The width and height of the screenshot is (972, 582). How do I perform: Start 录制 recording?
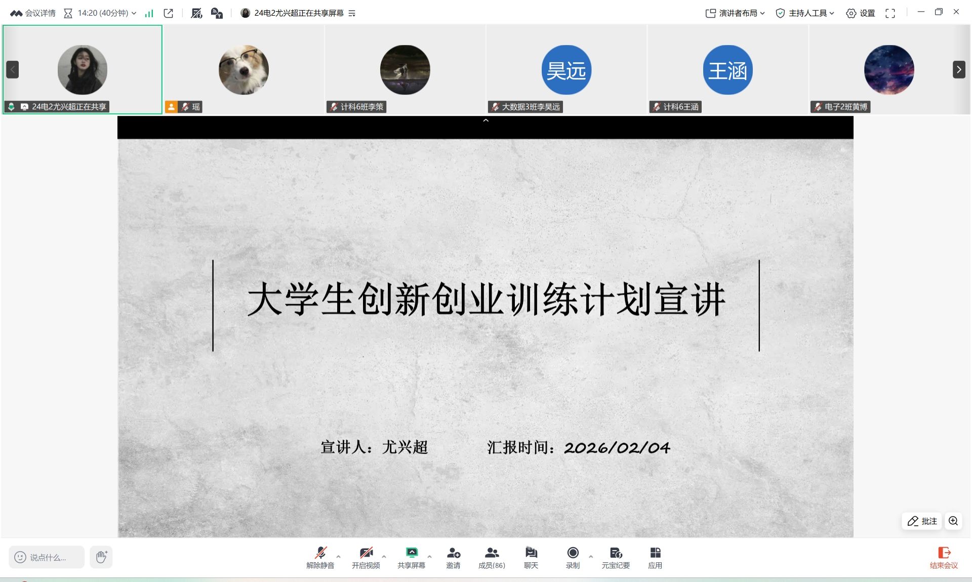[573, 557]
